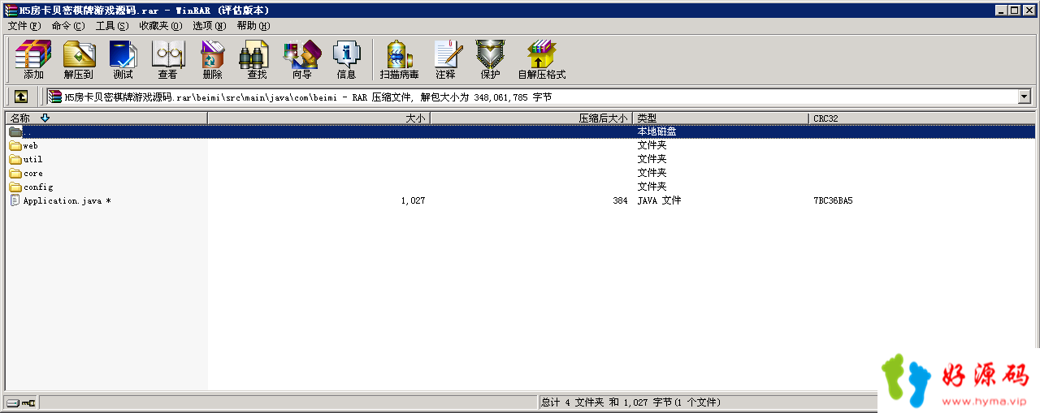The height and width of the screenshot is (413, 1040).
Task: Click the CRC32 value 7BC36BA5
Action: tap(833, 200)
